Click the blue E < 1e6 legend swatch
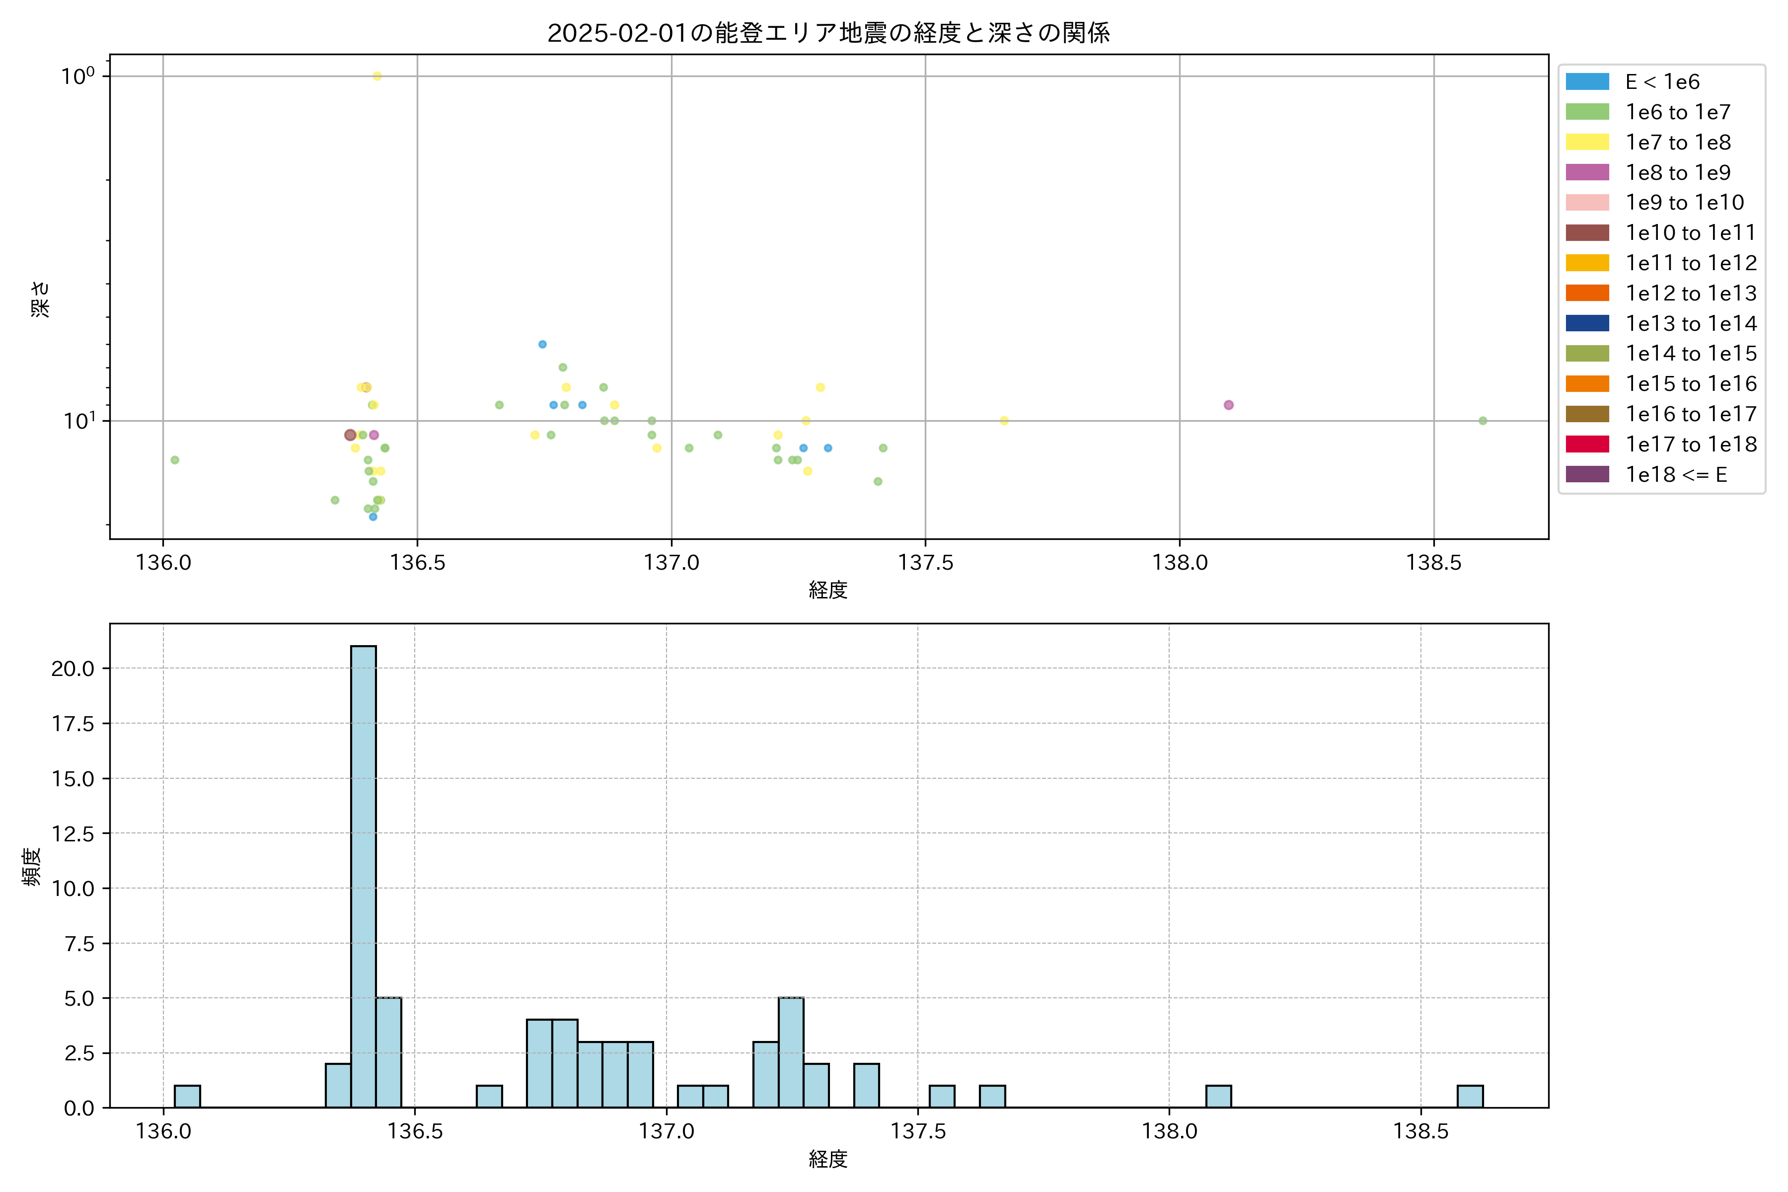Screen dimensions: 1788x1192 [1586, 81]
